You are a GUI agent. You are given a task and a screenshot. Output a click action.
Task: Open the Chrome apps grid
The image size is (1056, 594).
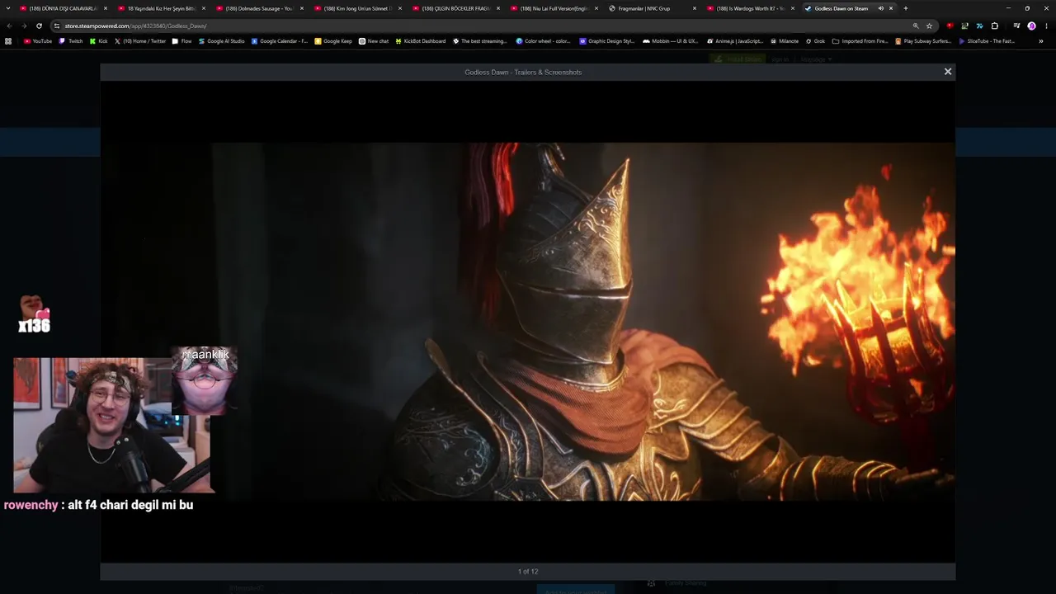(8, 41)
